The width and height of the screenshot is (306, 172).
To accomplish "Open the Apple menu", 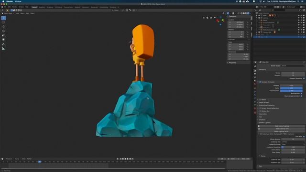I will click(x=3, y=1).
